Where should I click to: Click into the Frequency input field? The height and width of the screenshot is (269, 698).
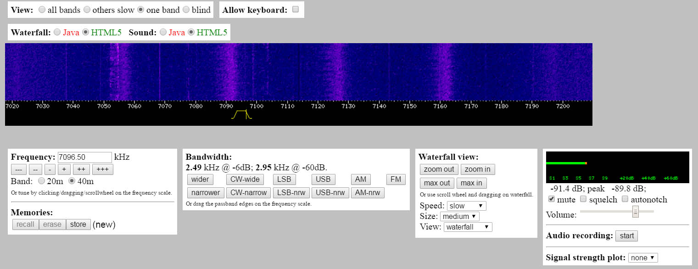[85, 157]
